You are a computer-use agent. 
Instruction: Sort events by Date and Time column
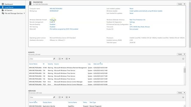pyautogui.click(x=98, y=64)
